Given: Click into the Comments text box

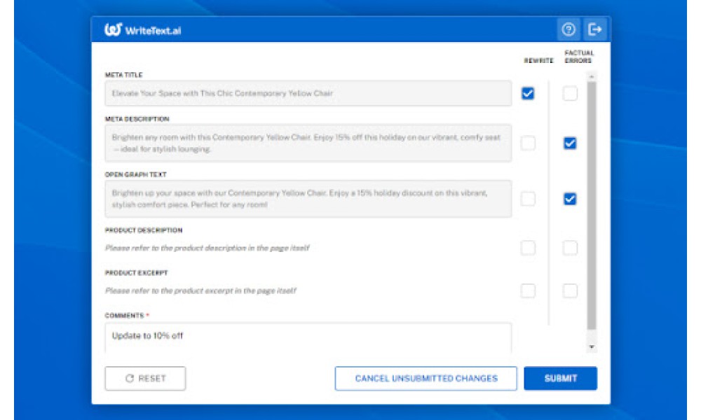Looking at the screenshot, I should [308, 338].
